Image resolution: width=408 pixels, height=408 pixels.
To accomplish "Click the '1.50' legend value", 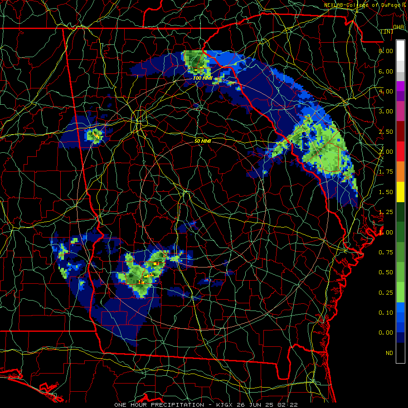I will pyautogui.click(x=386, y=192).
